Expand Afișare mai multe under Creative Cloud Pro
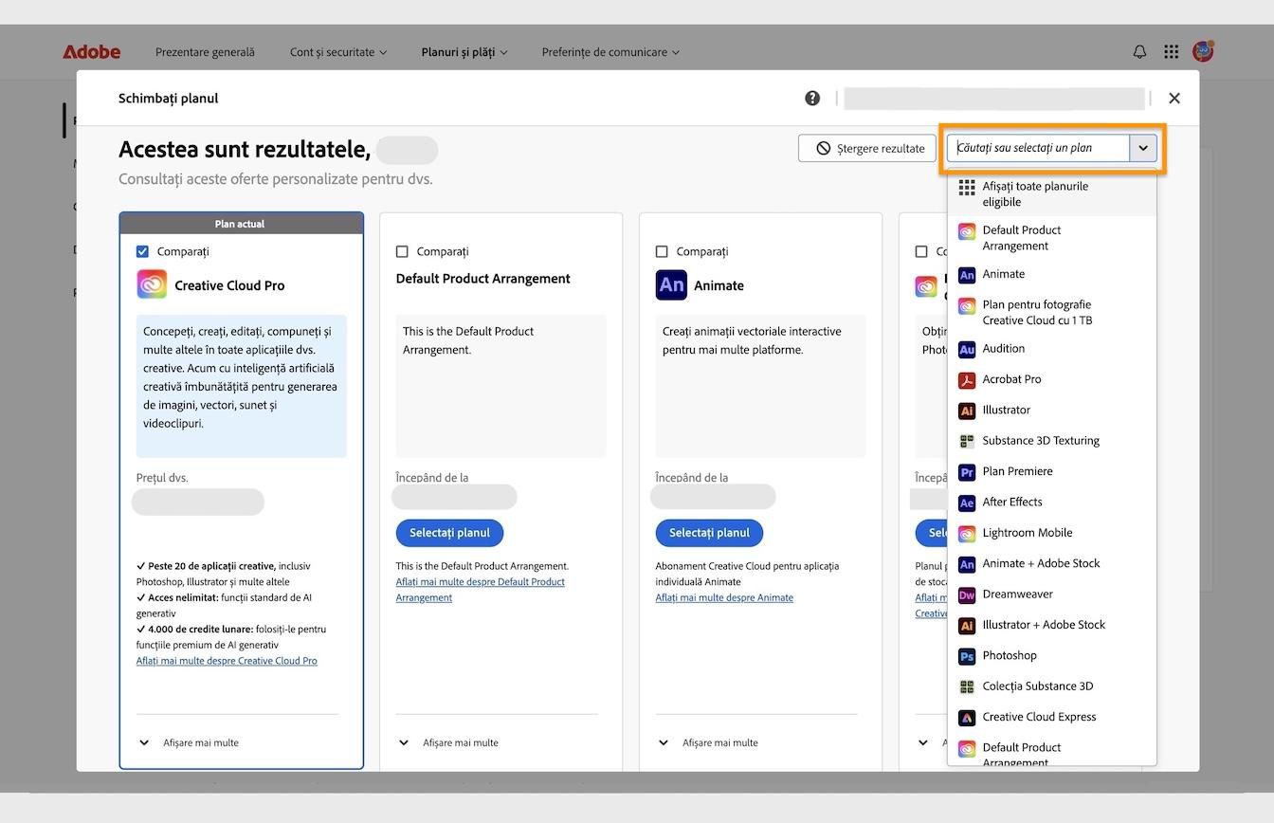Screen dimensions: 1274x823 [x=189, y=742]
